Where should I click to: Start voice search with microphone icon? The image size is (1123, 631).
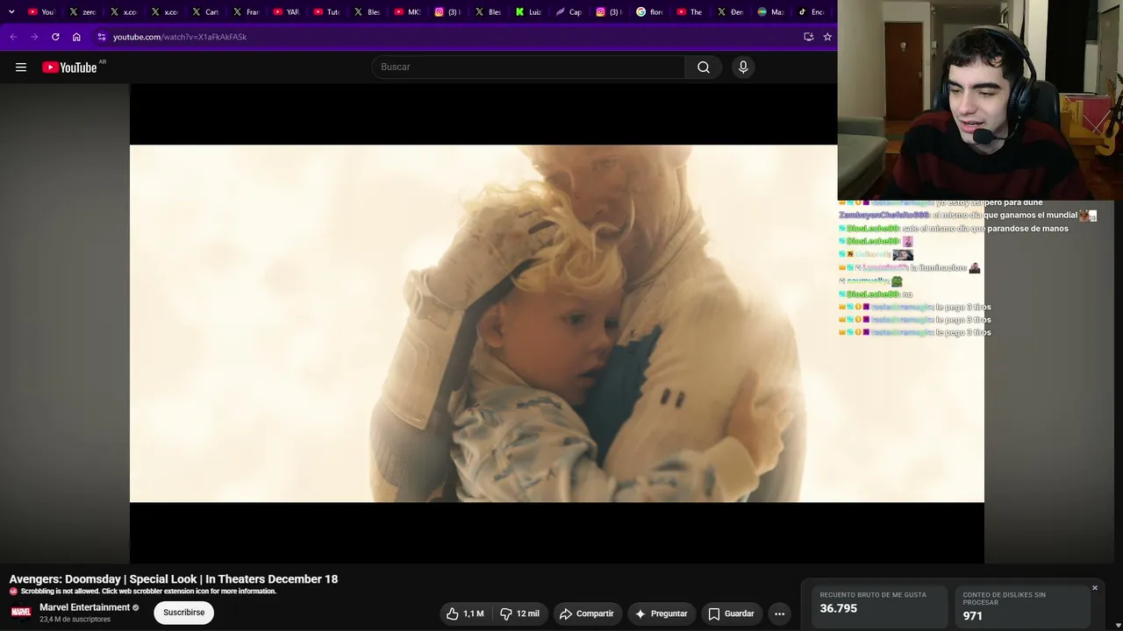tap(743, 67)
